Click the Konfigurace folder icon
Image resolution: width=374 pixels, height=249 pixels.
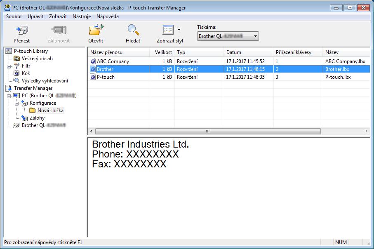[24, 103]
